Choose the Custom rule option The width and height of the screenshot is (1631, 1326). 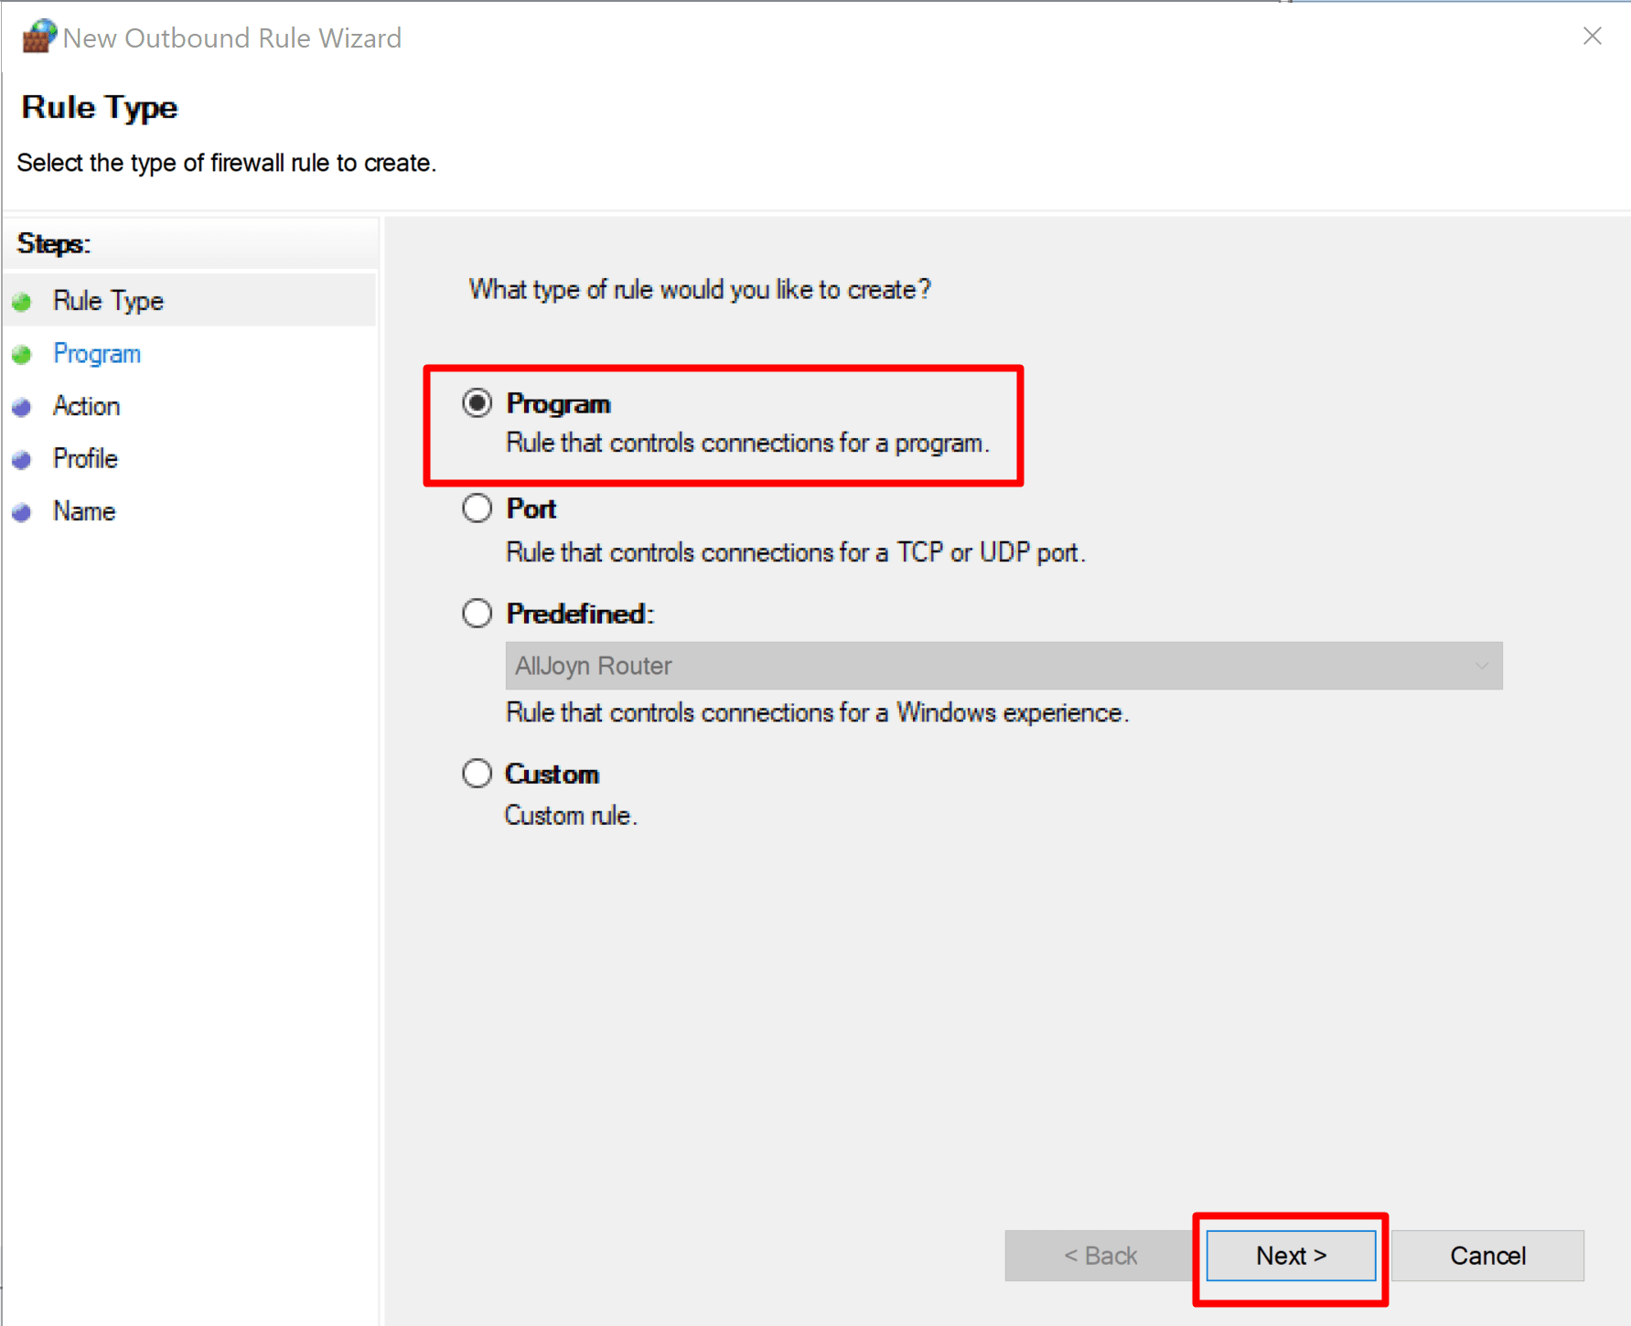477,773
